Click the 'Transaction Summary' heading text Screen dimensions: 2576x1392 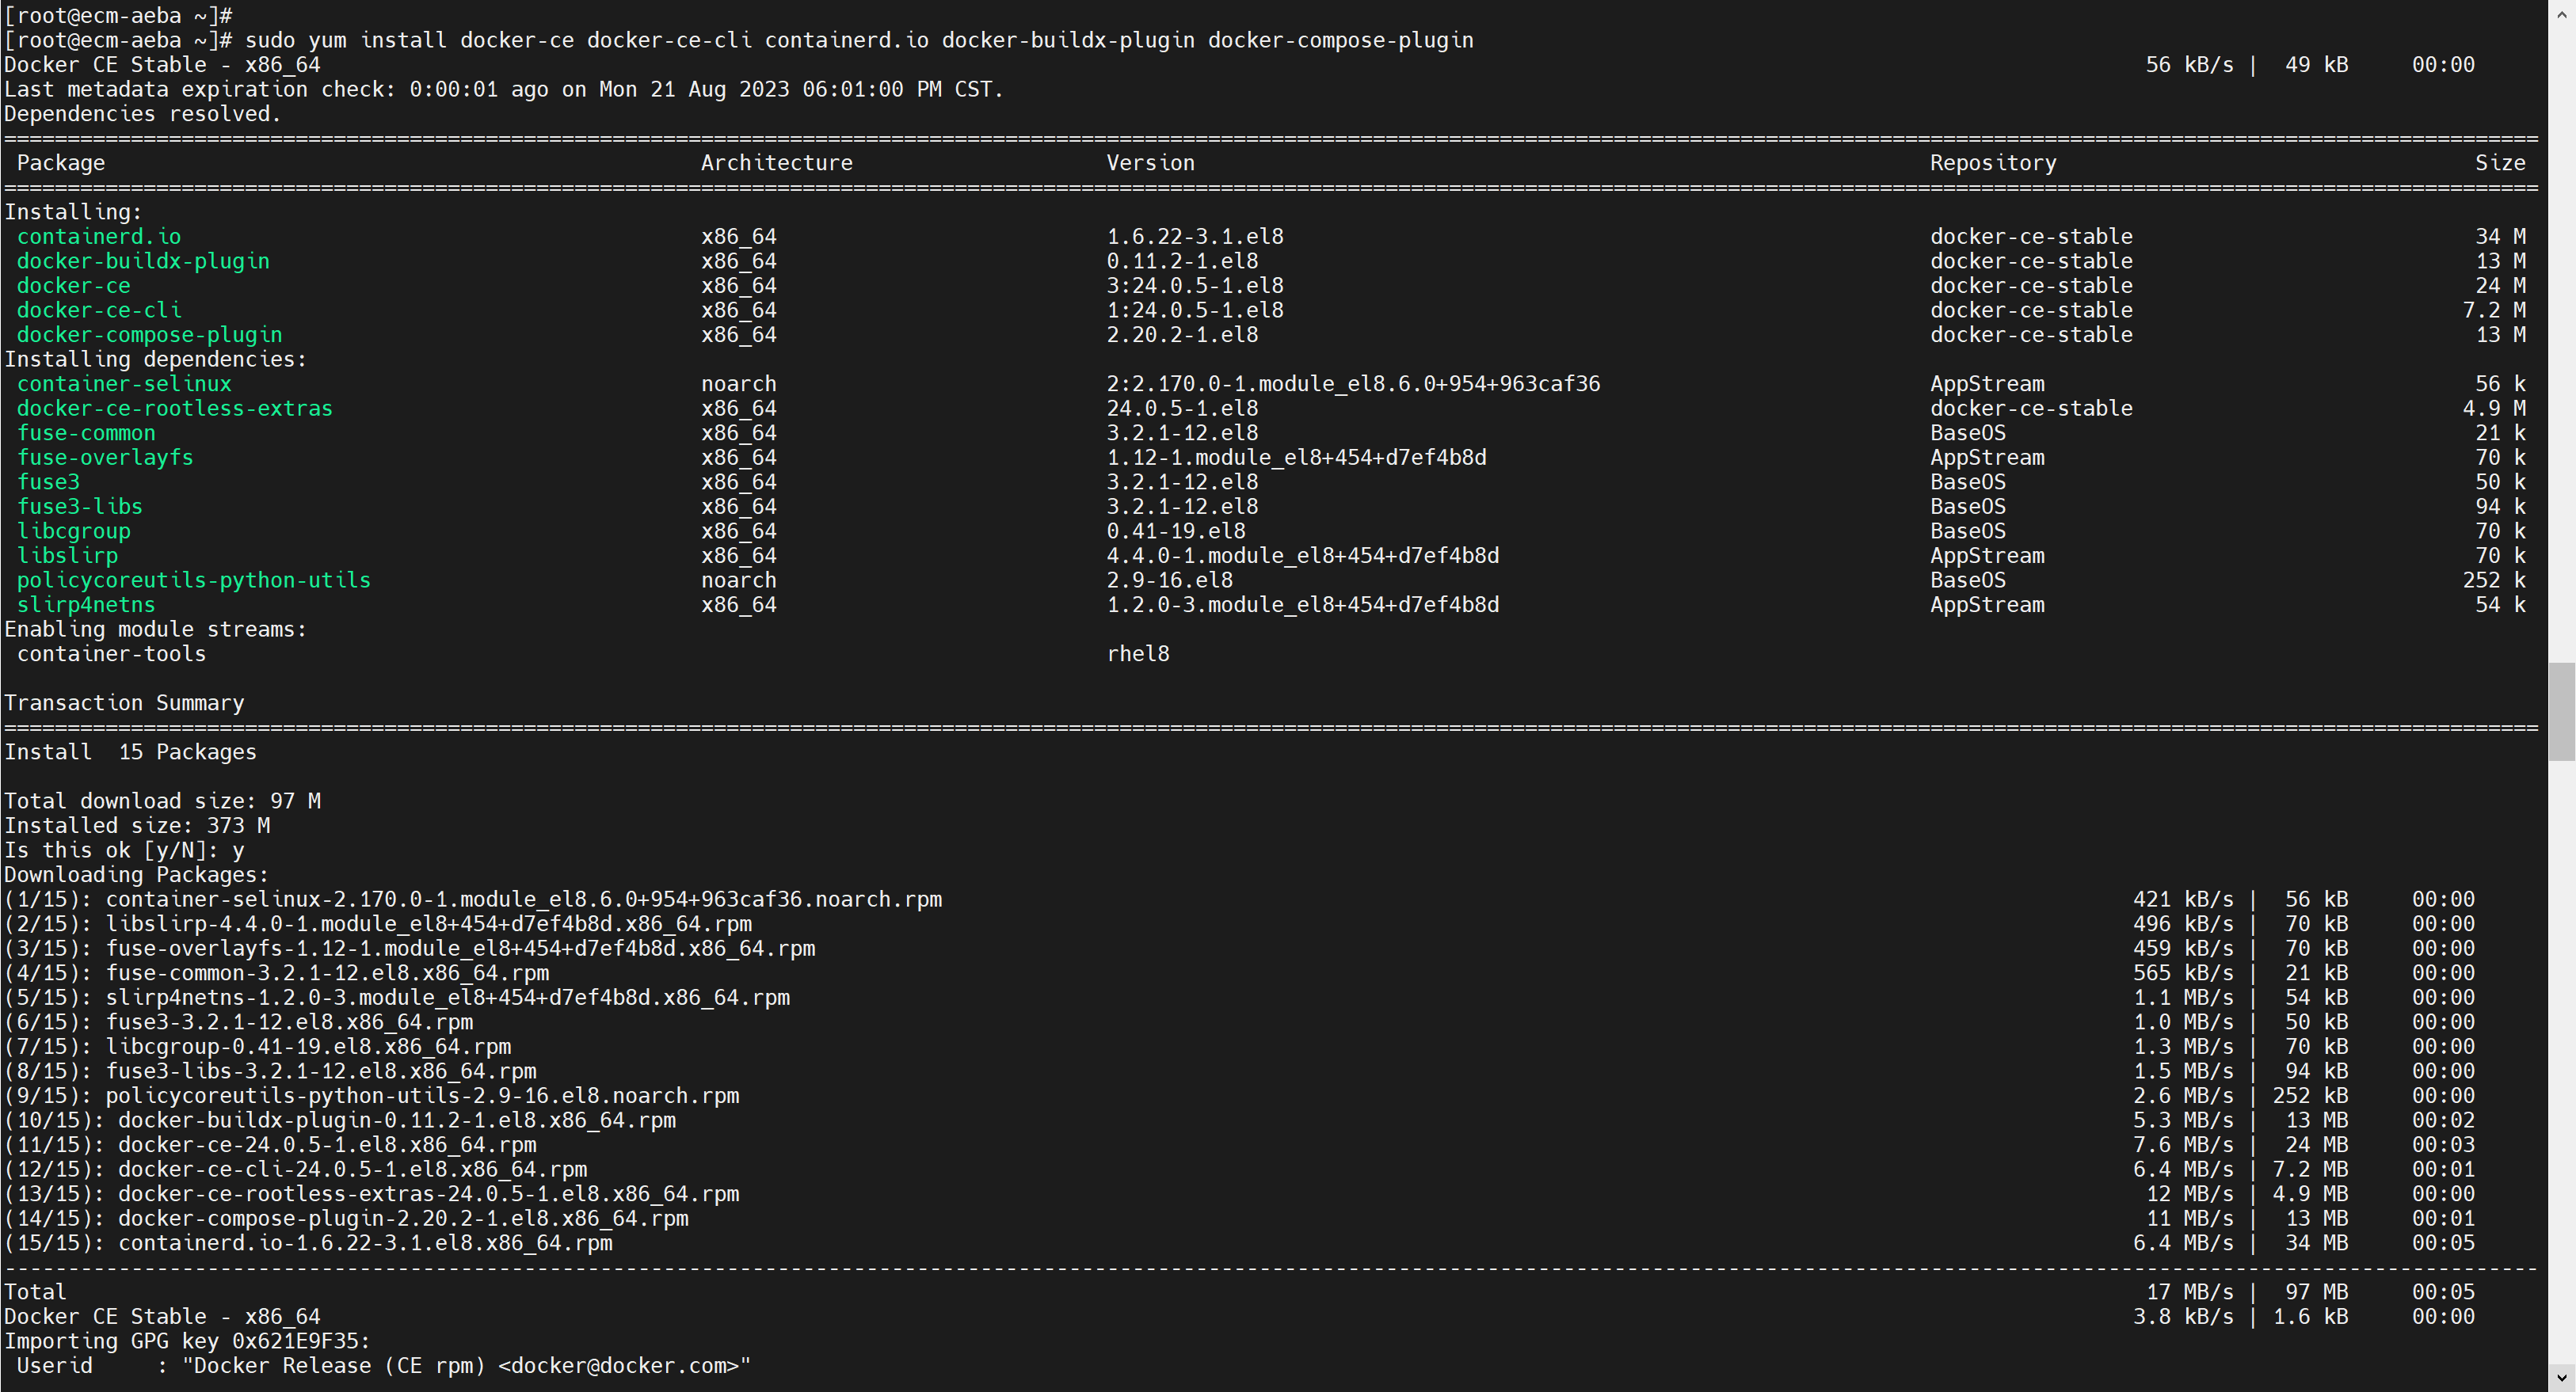pos(124,702)
